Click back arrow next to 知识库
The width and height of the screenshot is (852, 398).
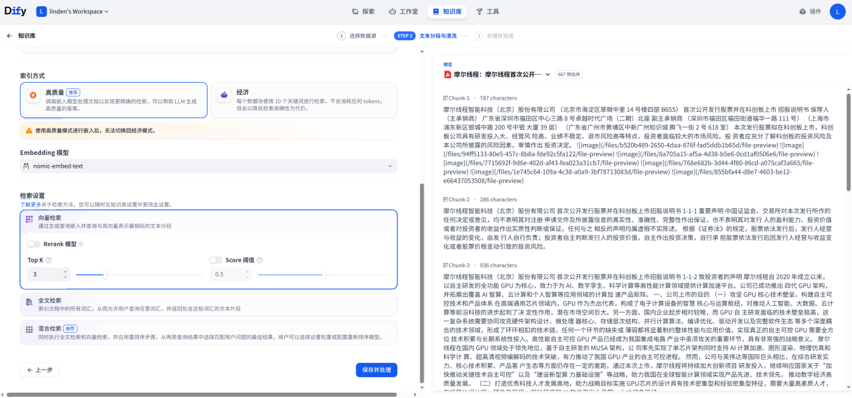pyautogui.click(x=9, y=36)
